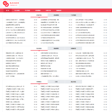This screenshot has width=112, height=112.
Task: Select the active underlined tab of the top section
Action: point(39,15)
